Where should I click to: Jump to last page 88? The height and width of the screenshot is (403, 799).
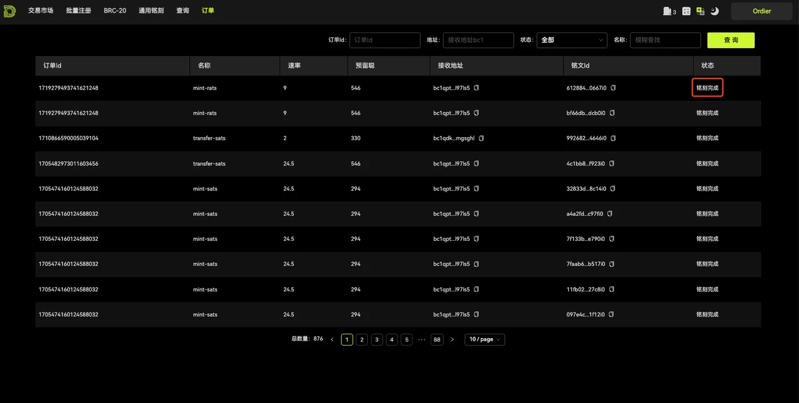437,339
